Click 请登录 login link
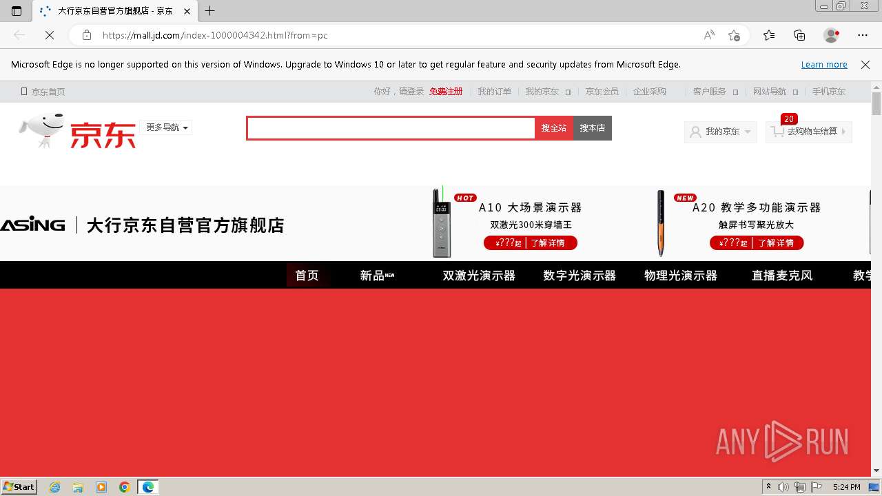The width and height of the screenshot is (882, 496). click(411, 92)
